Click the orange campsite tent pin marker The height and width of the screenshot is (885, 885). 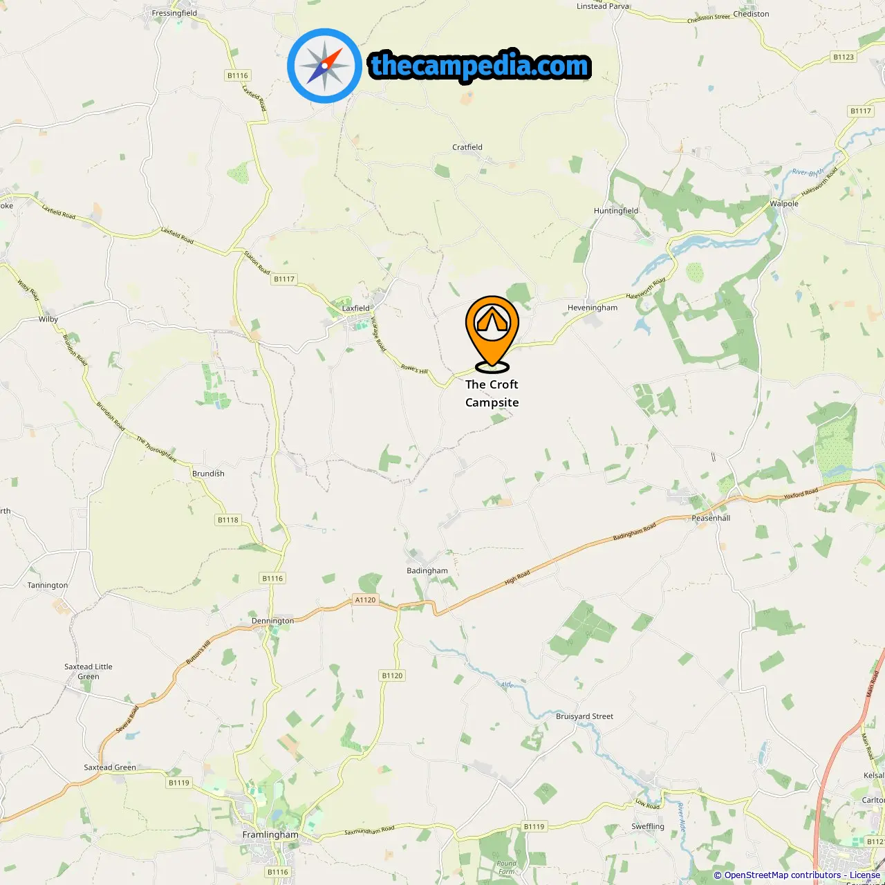pyautogui.click(x=492, y=333)
